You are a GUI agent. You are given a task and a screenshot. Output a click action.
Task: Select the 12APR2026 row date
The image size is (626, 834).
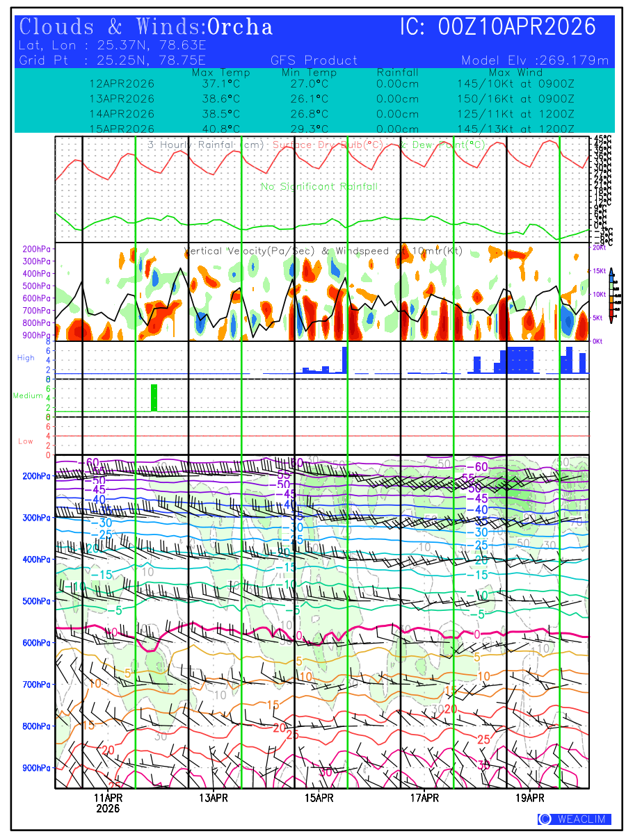[122, 83]
